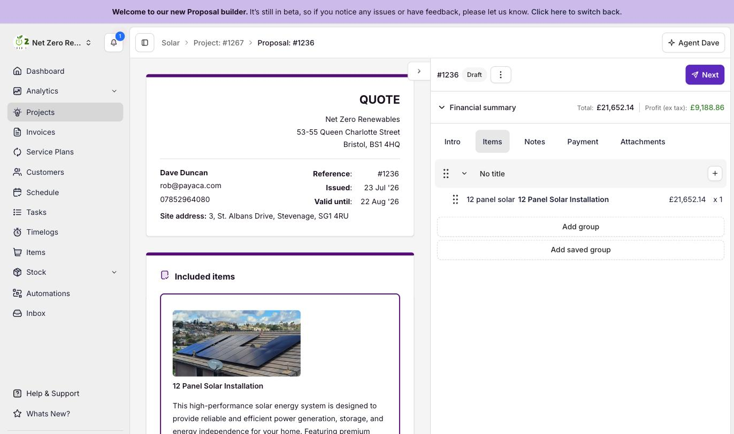Open Customers in the sidebar
734x434 pixels.
pos(65,172)
